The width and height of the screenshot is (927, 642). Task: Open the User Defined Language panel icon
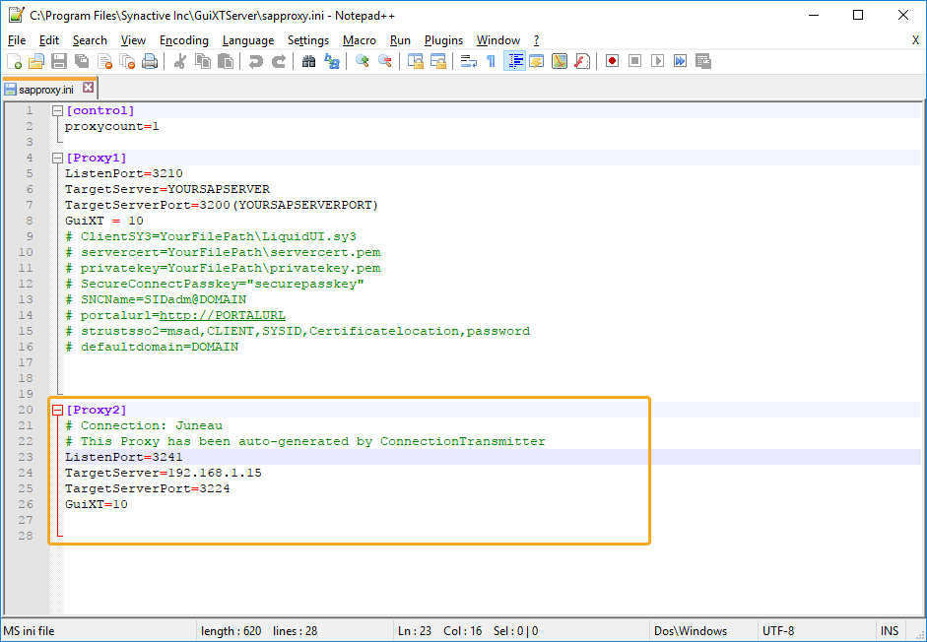click(536, 61)
